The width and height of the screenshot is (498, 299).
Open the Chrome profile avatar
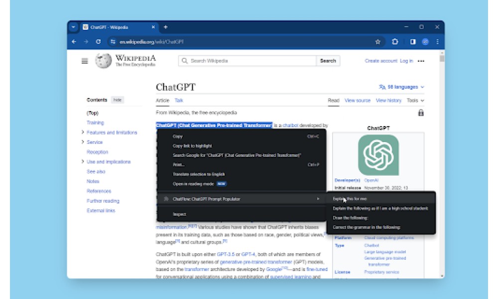click(425, 42)
